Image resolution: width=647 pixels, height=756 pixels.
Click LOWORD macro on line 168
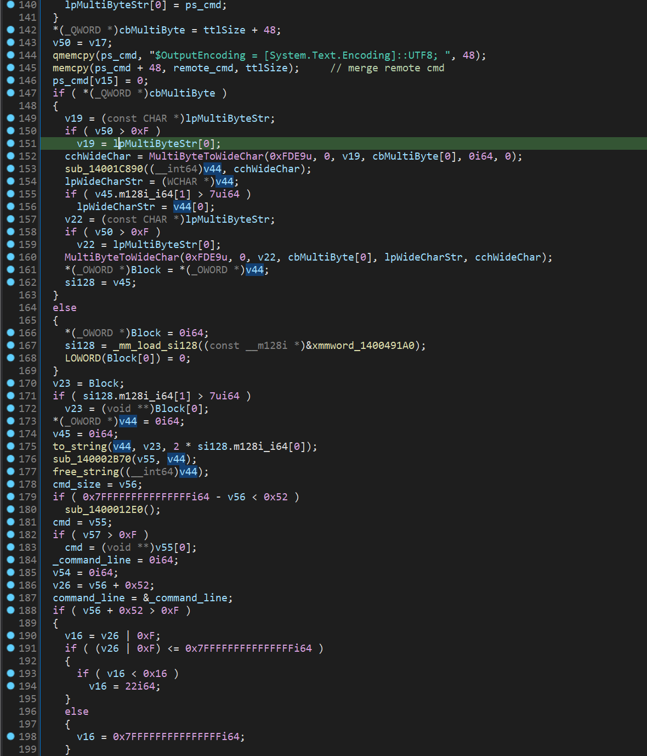[x=83, y=358]
